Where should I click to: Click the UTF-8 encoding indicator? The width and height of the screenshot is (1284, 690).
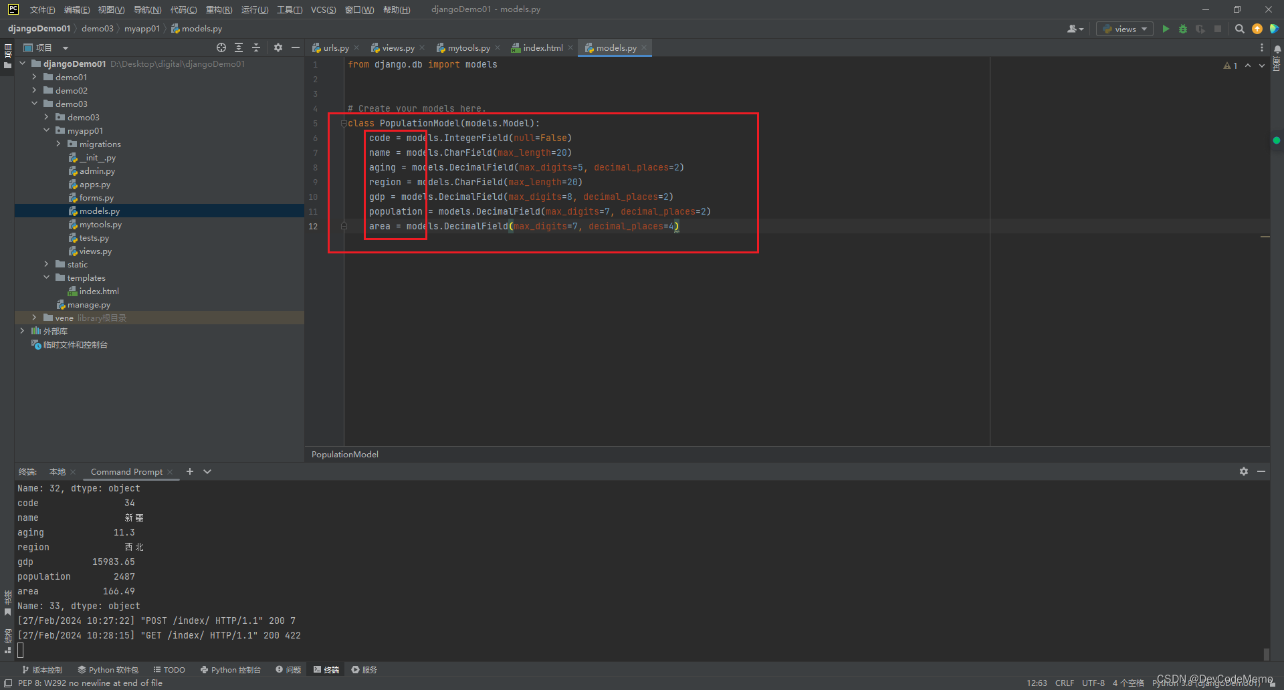[1093, 683]
